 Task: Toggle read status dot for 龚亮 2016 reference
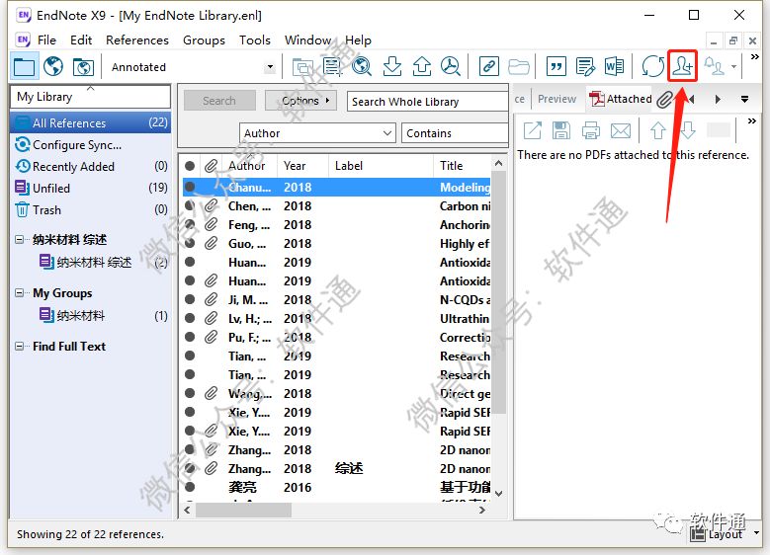190,487
